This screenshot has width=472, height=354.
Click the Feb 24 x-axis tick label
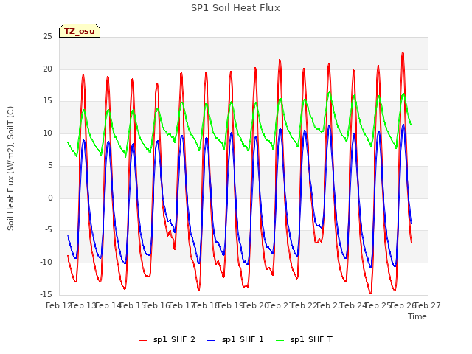354,305
